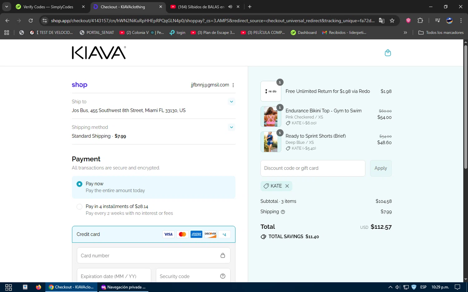The width and height of the screenshot is (468, 292).
Task: Open Todos los marcadores folder
Action: point(441,32)
